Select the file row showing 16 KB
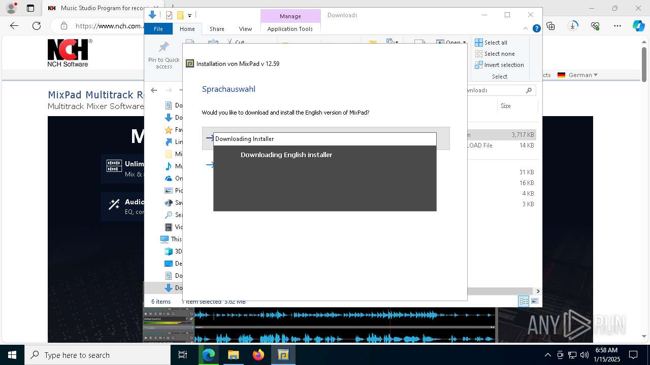Image resolution: width=650 pixels, height=365 pixels. [502, 183]
